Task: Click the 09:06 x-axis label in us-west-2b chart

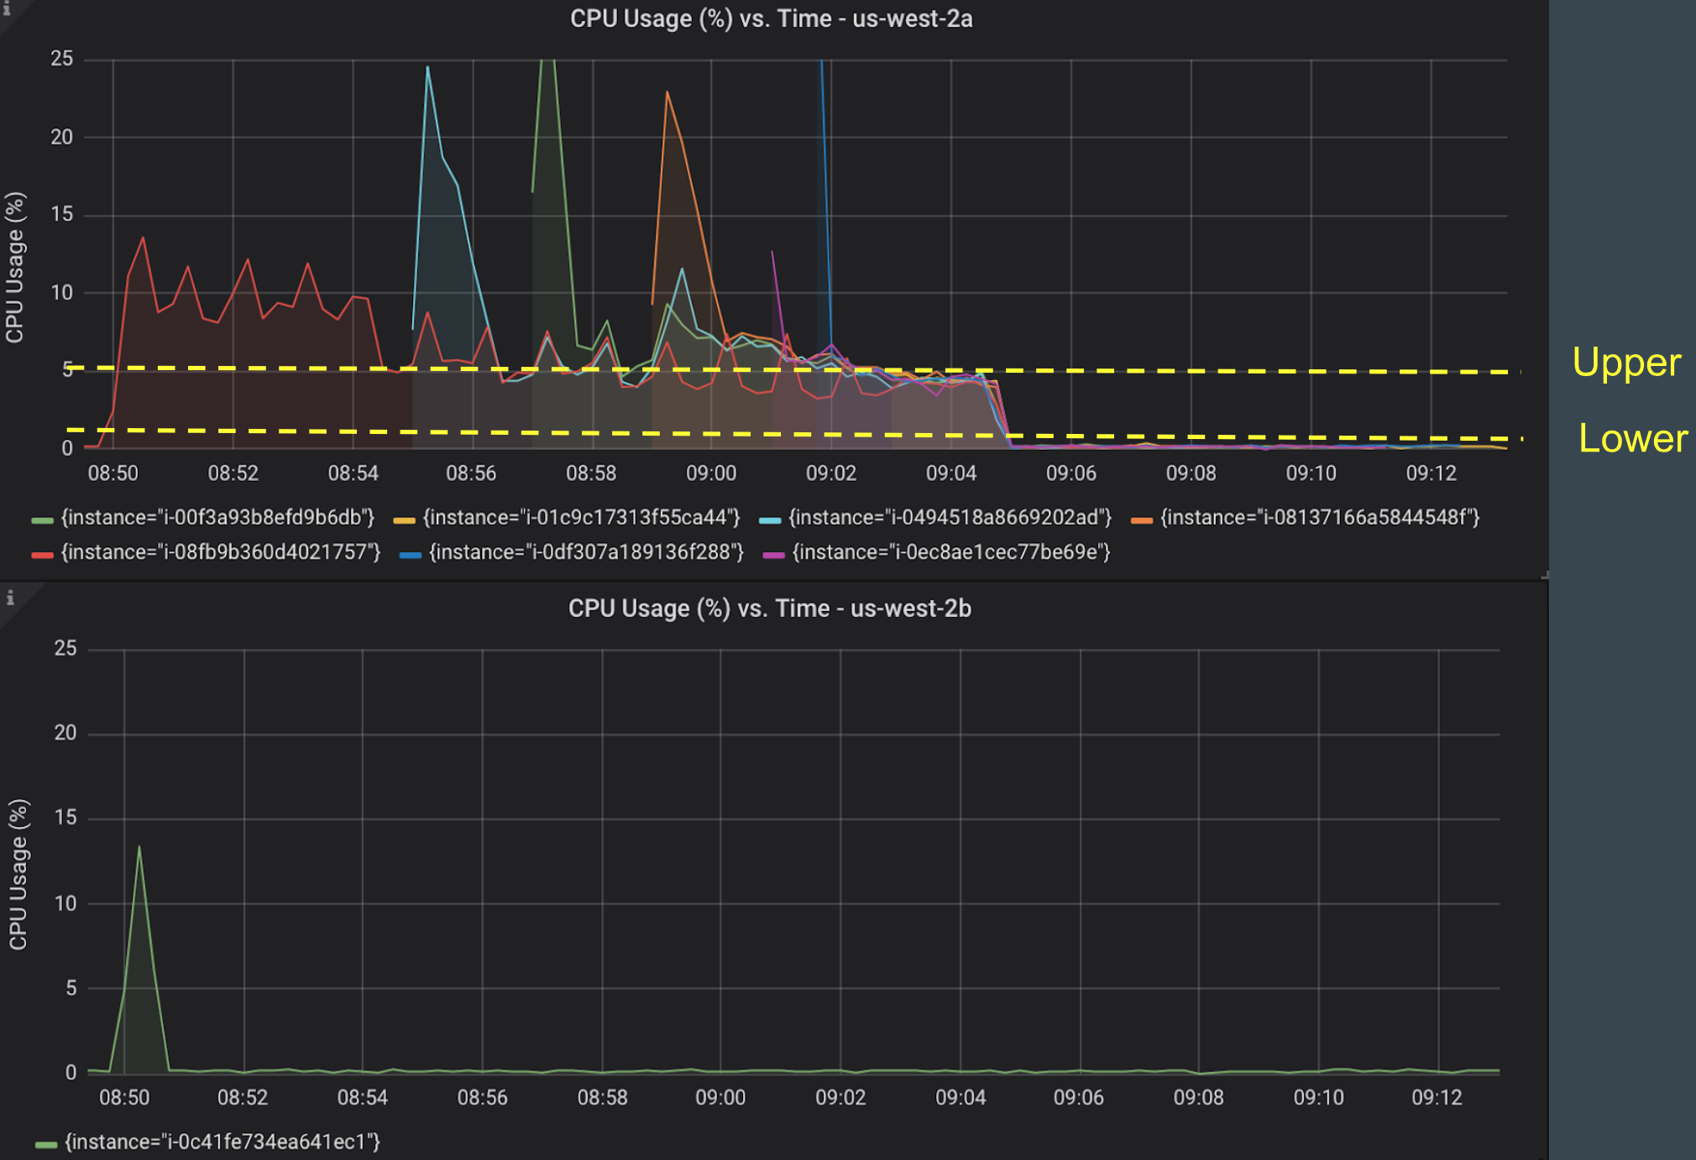Action: (x=1079, y=1098)
